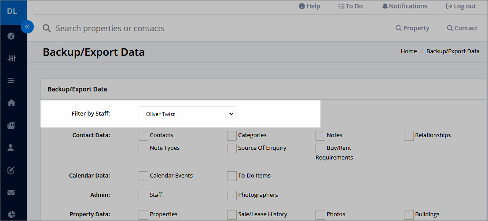Open Notifications from the top bar
This screenshot has width=488, height=221.
404,6
